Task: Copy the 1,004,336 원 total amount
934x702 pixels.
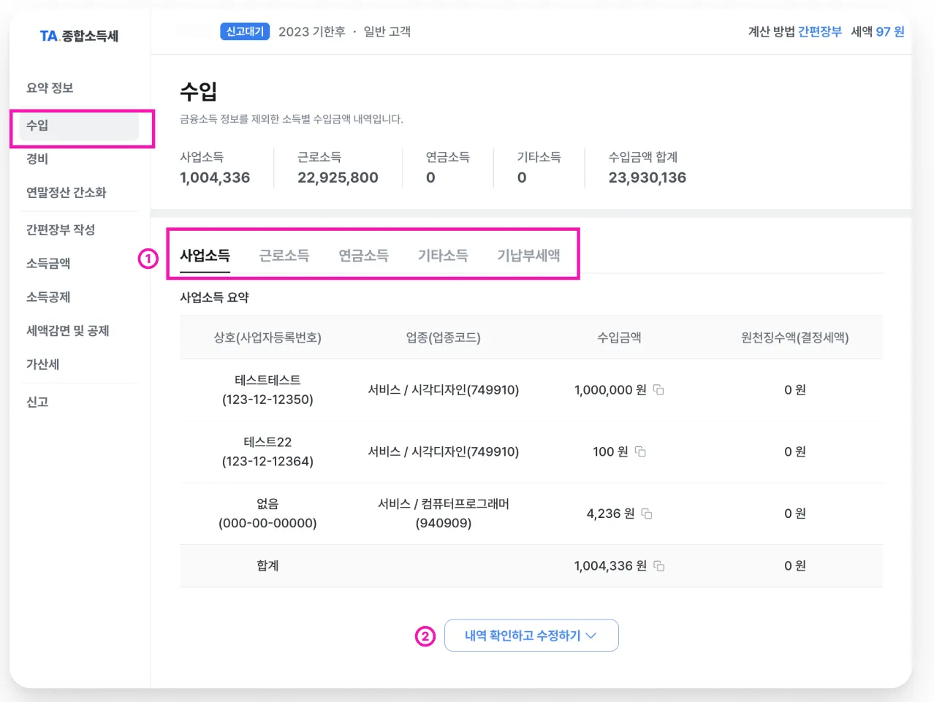Action: [x=658, y=566]
